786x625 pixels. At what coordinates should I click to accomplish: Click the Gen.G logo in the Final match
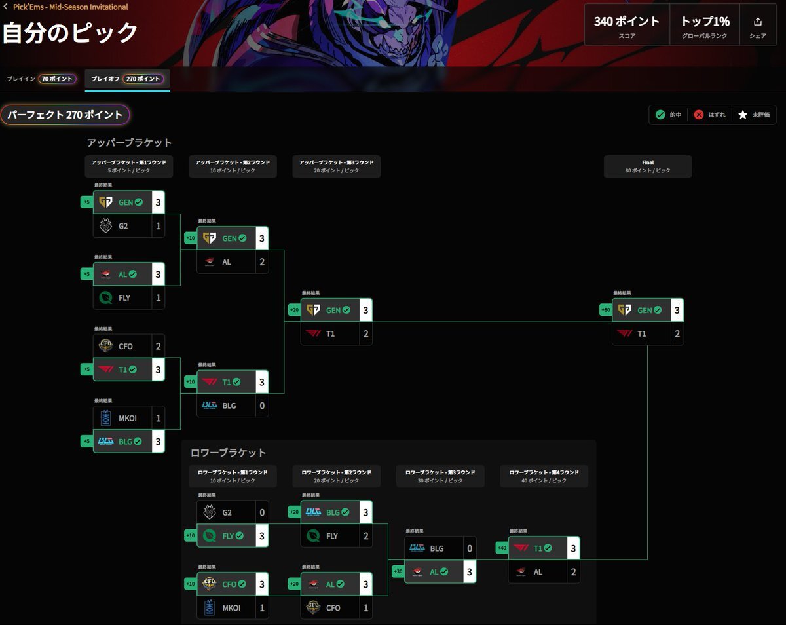(625, 310)
